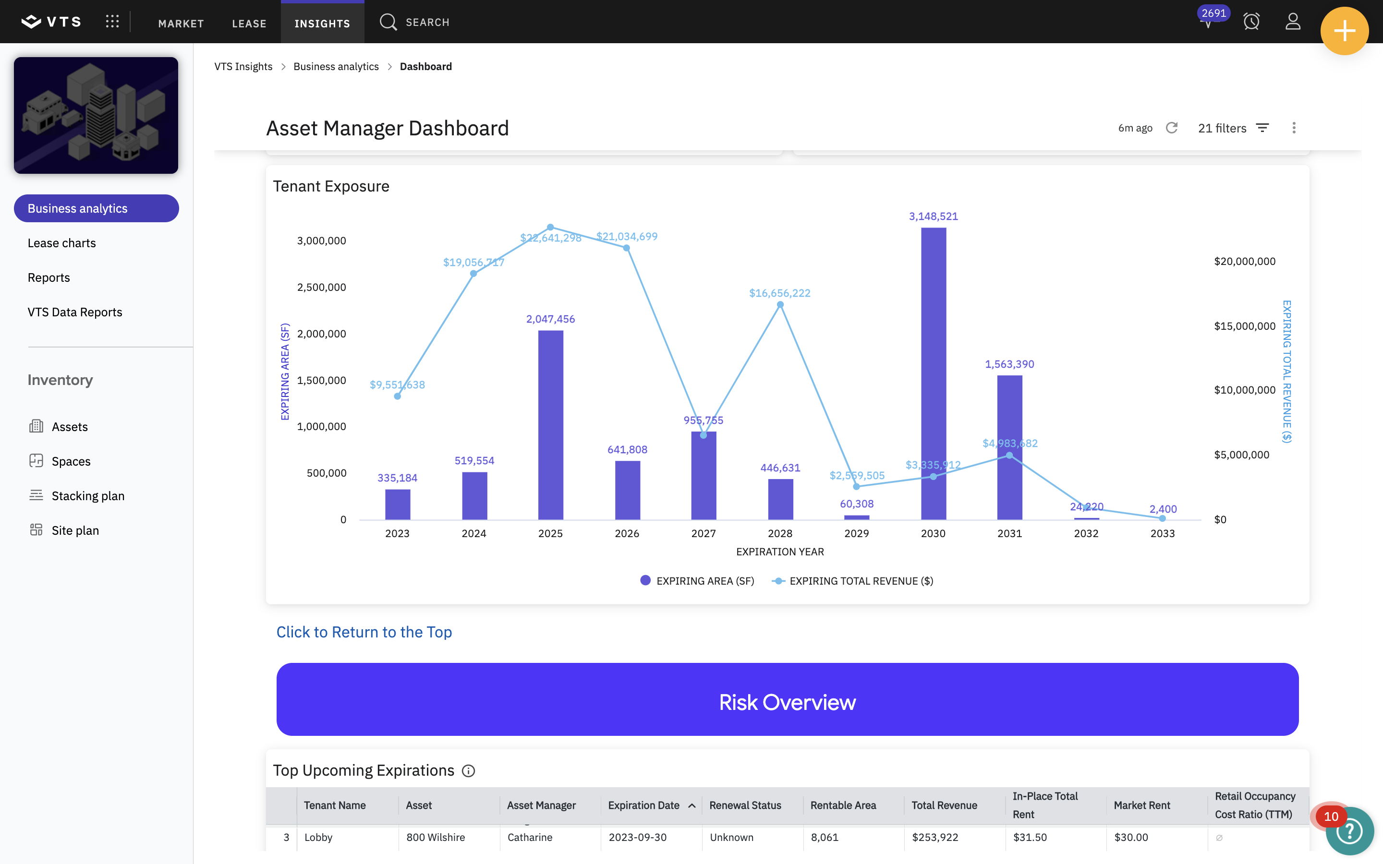
Task: Open the dashboard three-dot options menu
Action: [1294, 128]
